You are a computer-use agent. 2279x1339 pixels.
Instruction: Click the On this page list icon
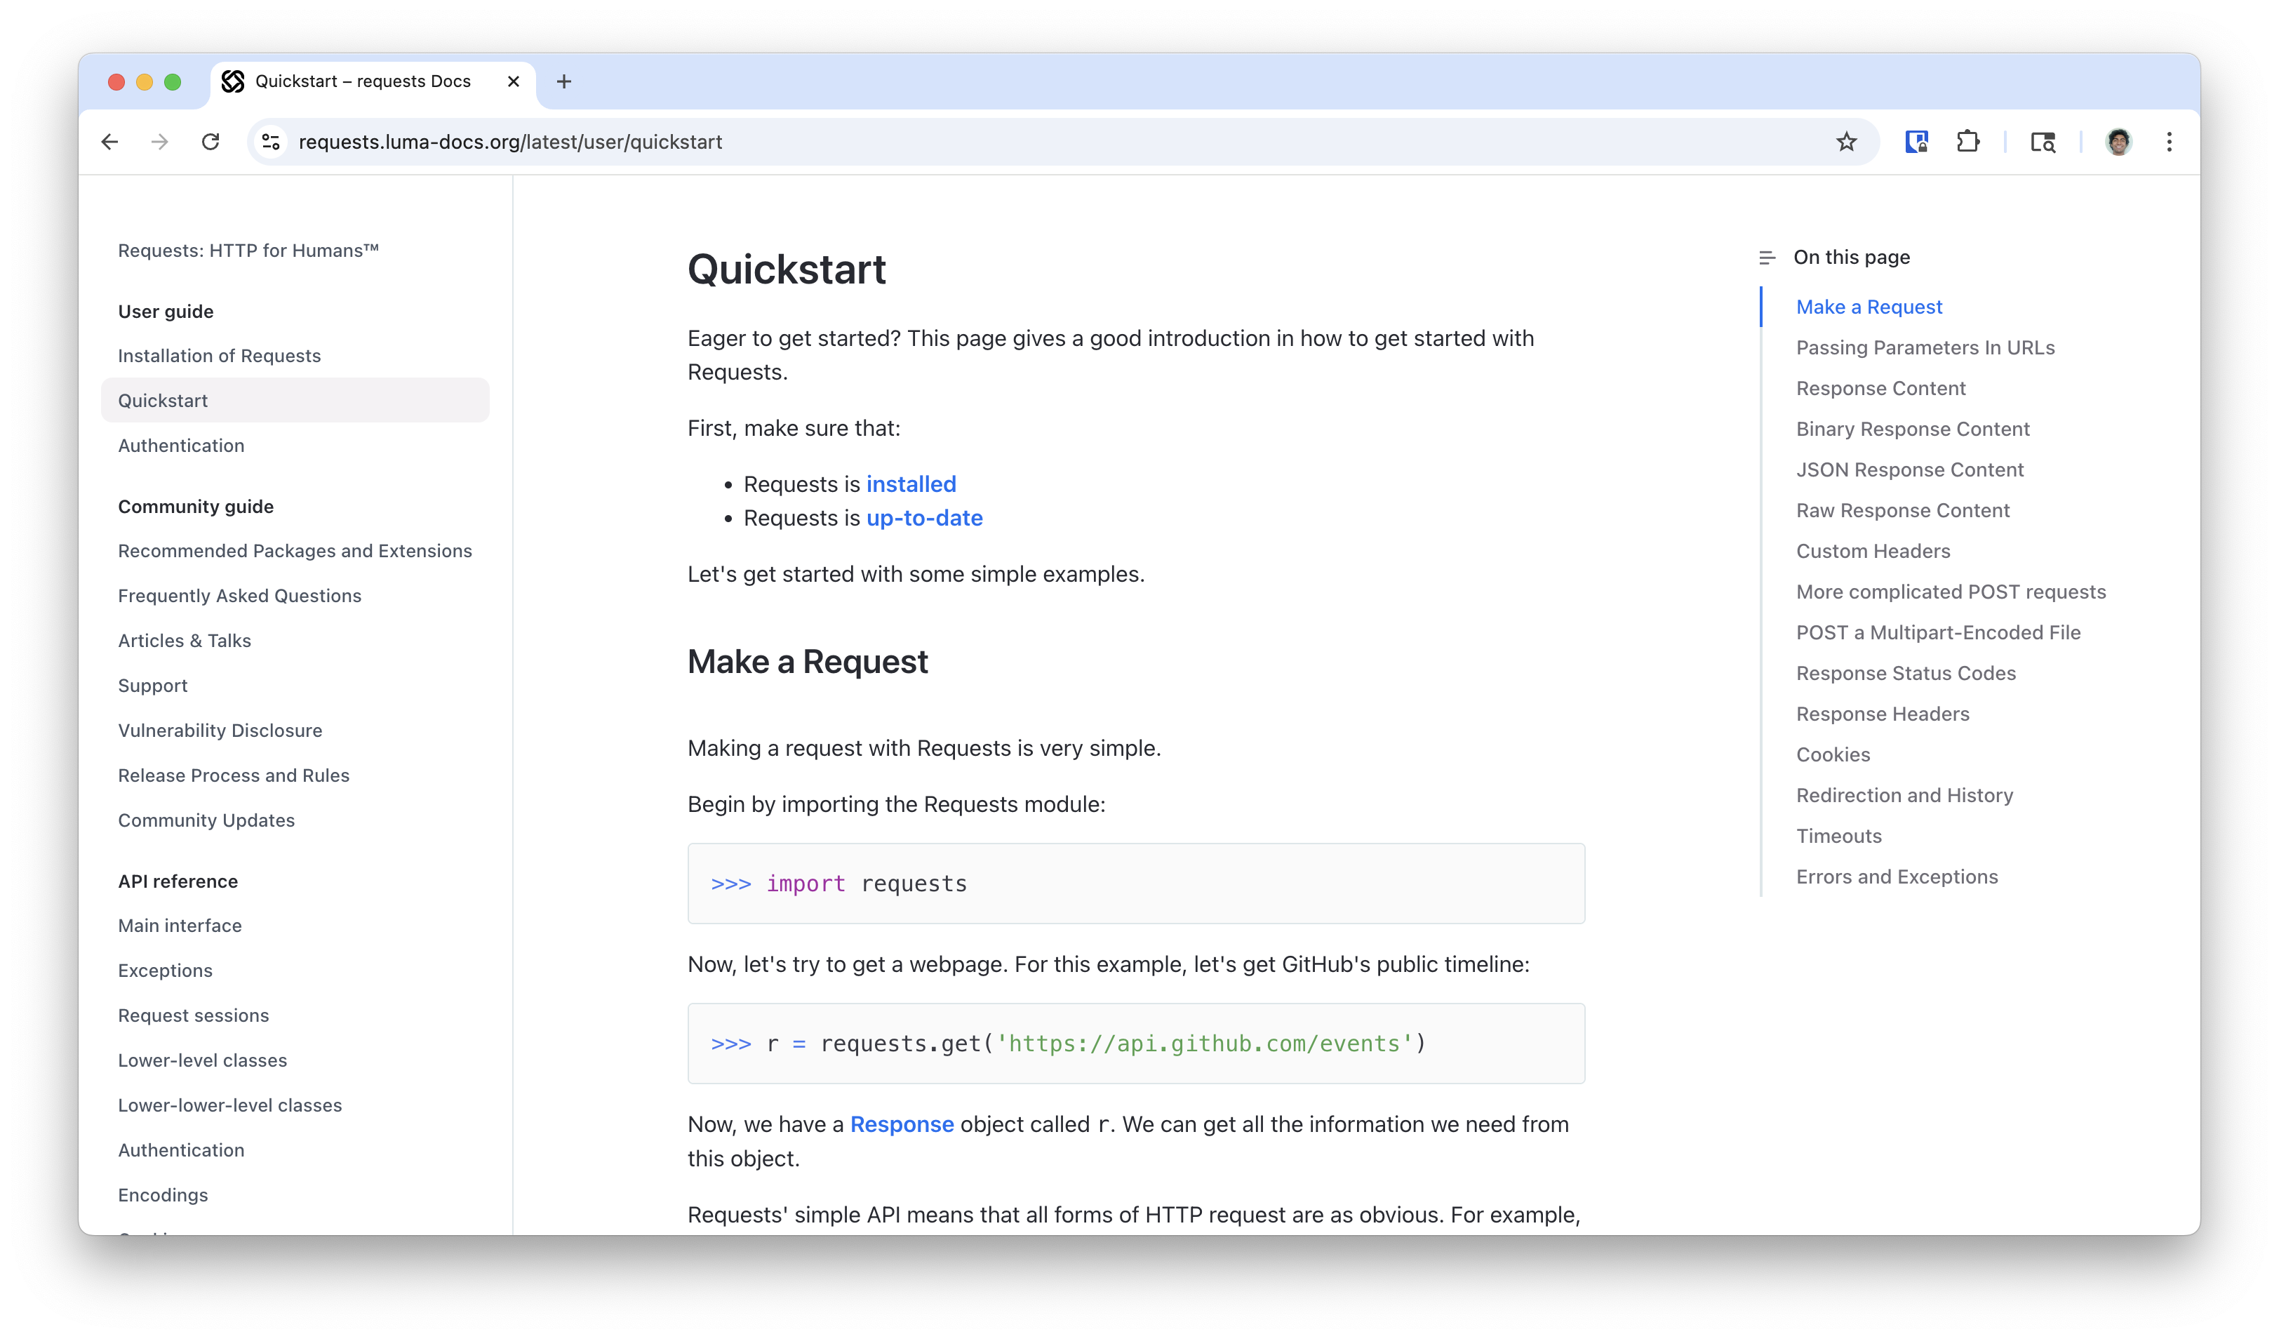pyautogui.click(x=1767, y=258)
